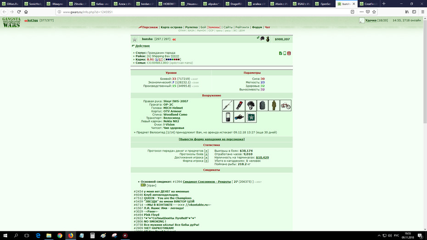Open Протоколы боёв arrow button
Image resolution: width=427 pixels, height=240 pixels.
(206, 154)
